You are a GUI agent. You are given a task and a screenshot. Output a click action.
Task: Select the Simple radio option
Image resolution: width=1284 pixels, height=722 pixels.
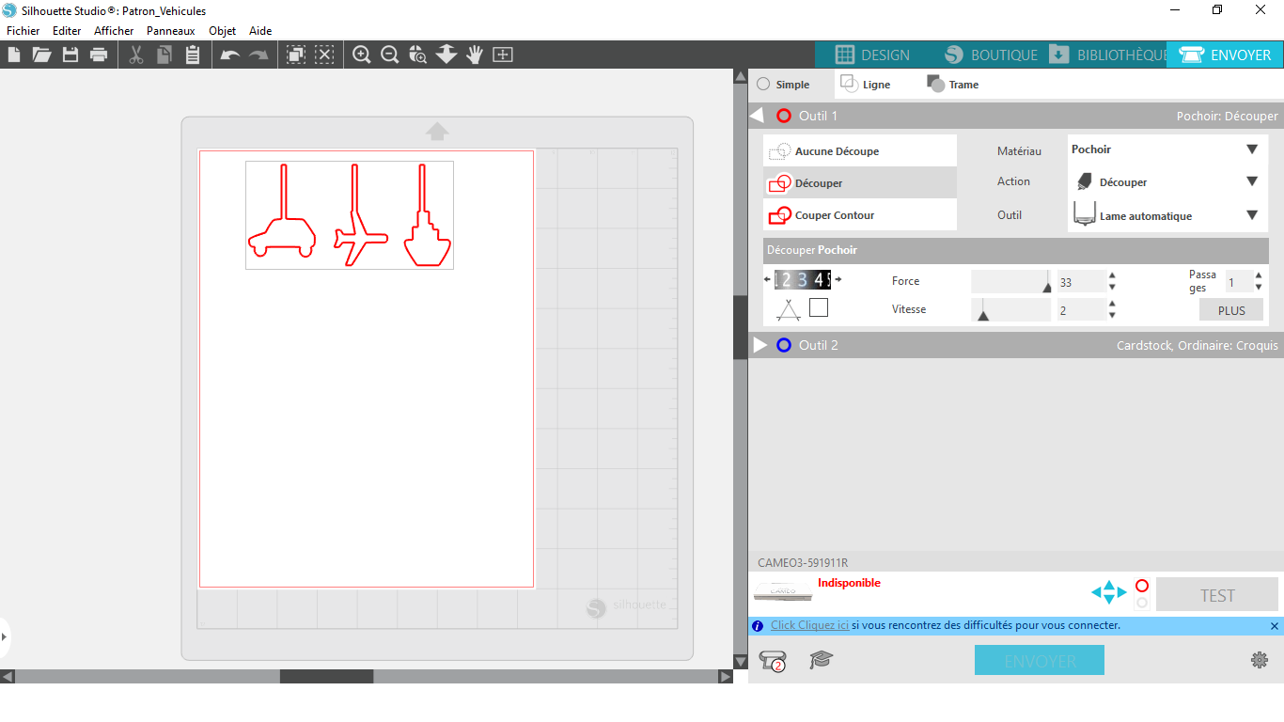783,85
